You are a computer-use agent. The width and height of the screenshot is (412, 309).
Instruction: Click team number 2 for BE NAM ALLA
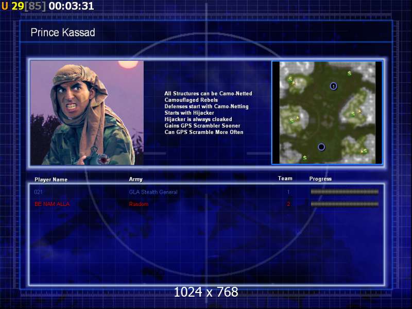tap(288, 204)
